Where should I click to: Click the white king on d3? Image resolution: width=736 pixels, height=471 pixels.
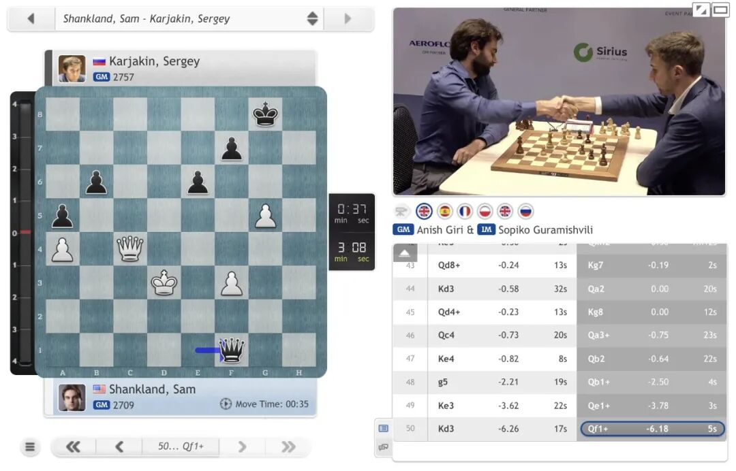164,283
